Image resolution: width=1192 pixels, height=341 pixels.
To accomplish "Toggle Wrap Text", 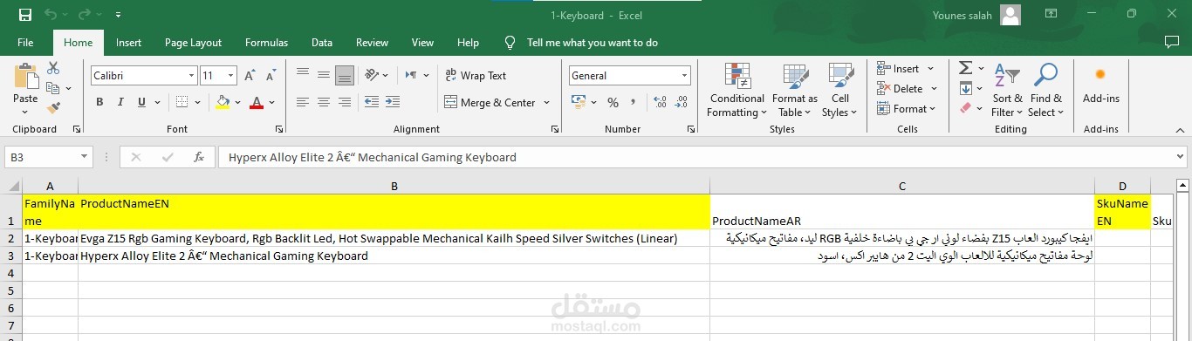I will [x=476, y=75].
